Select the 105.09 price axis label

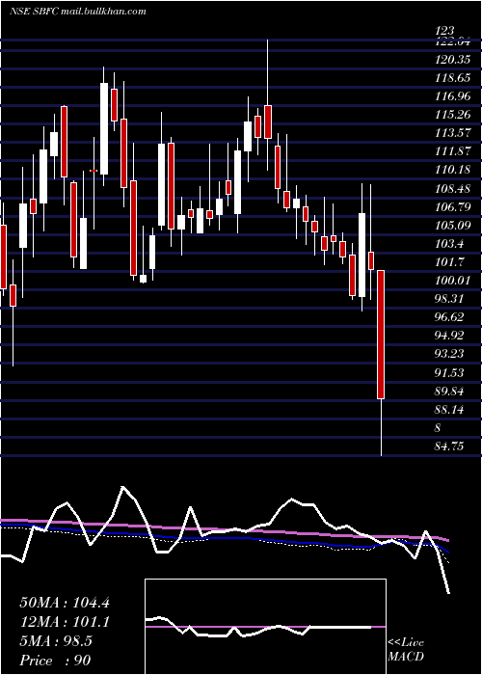(x=452, y=225)
